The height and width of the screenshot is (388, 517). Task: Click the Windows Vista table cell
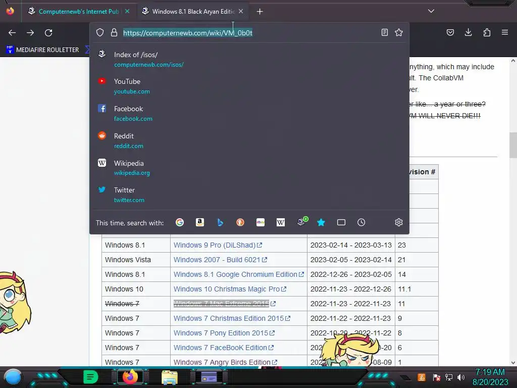pos(136,260)
